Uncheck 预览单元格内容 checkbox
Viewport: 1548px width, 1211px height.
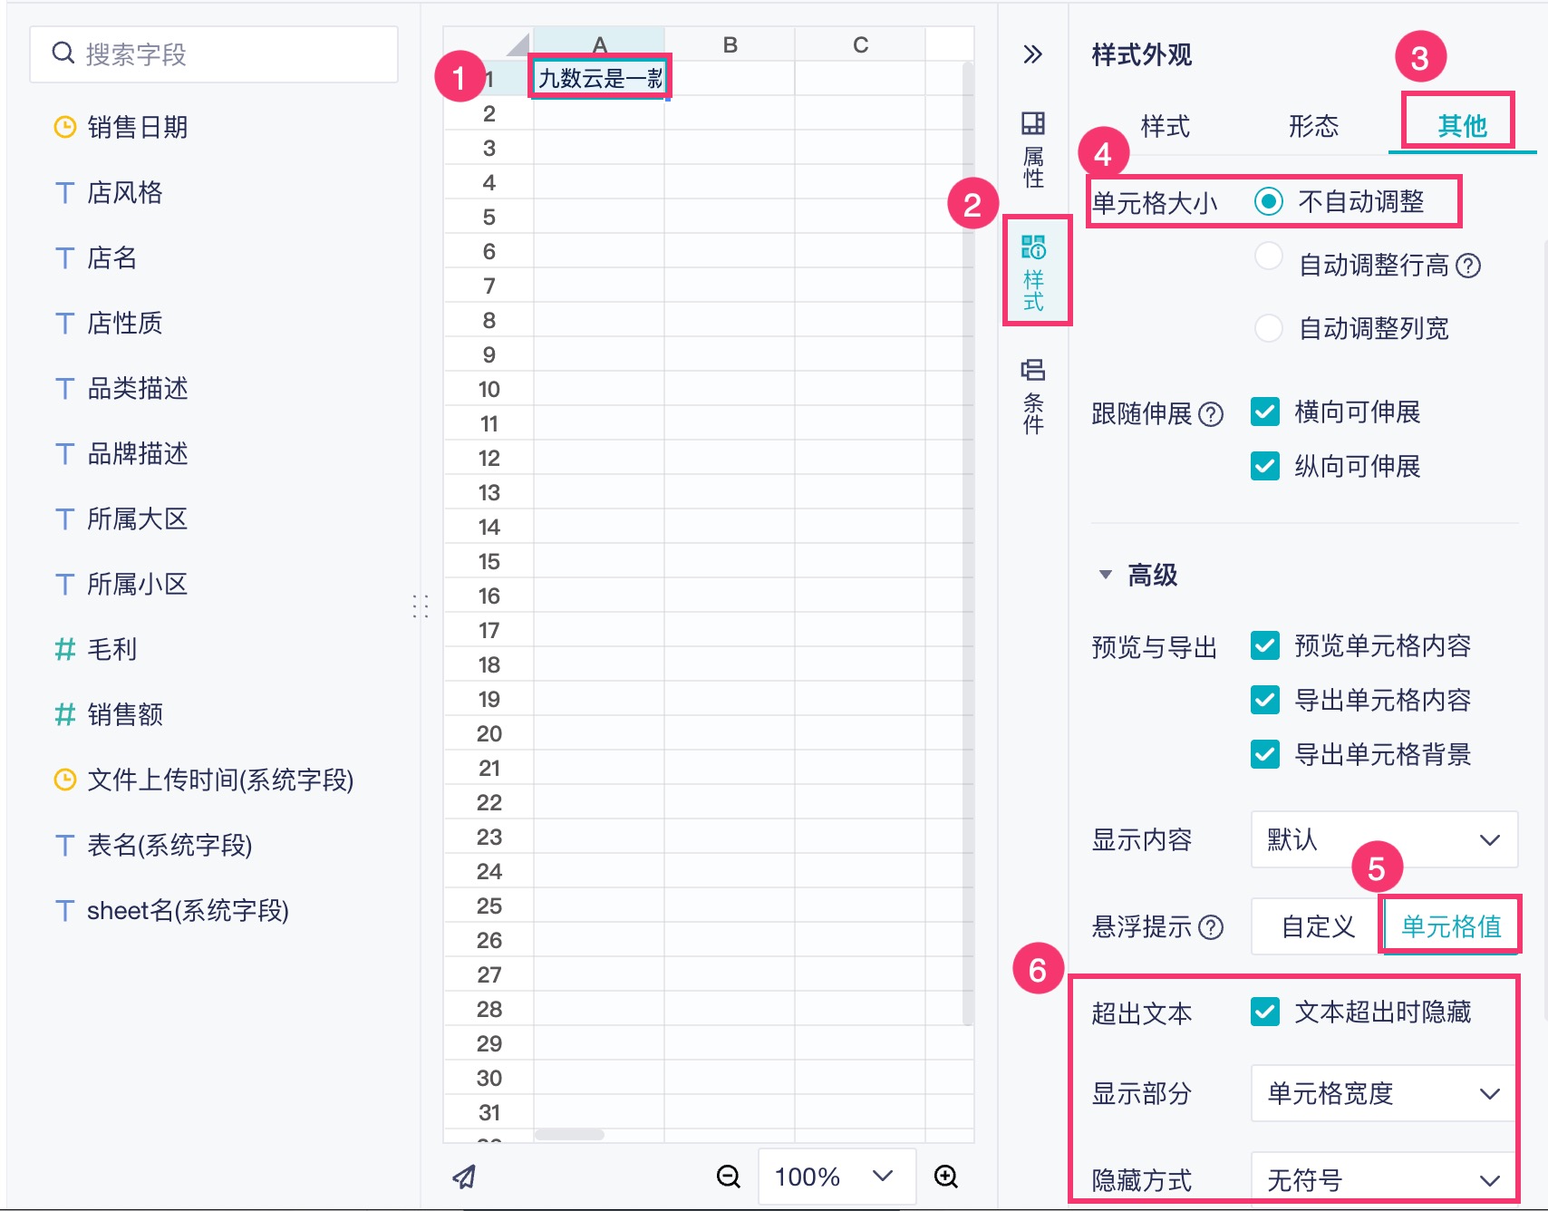click(1265, 645)
